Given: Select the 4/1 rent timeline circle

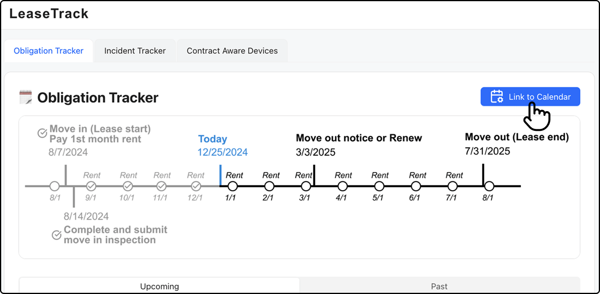Looking at the screenshot, I should pos(343,186).
